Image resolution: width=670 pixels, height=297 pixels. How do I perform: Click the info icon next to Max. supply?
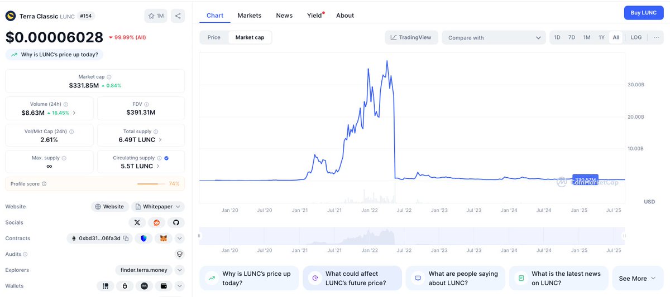(x=65, y=158)
